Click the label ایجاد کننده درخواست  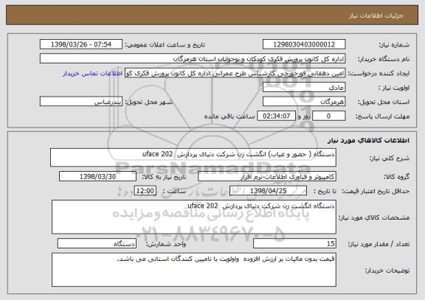point(379,74)
